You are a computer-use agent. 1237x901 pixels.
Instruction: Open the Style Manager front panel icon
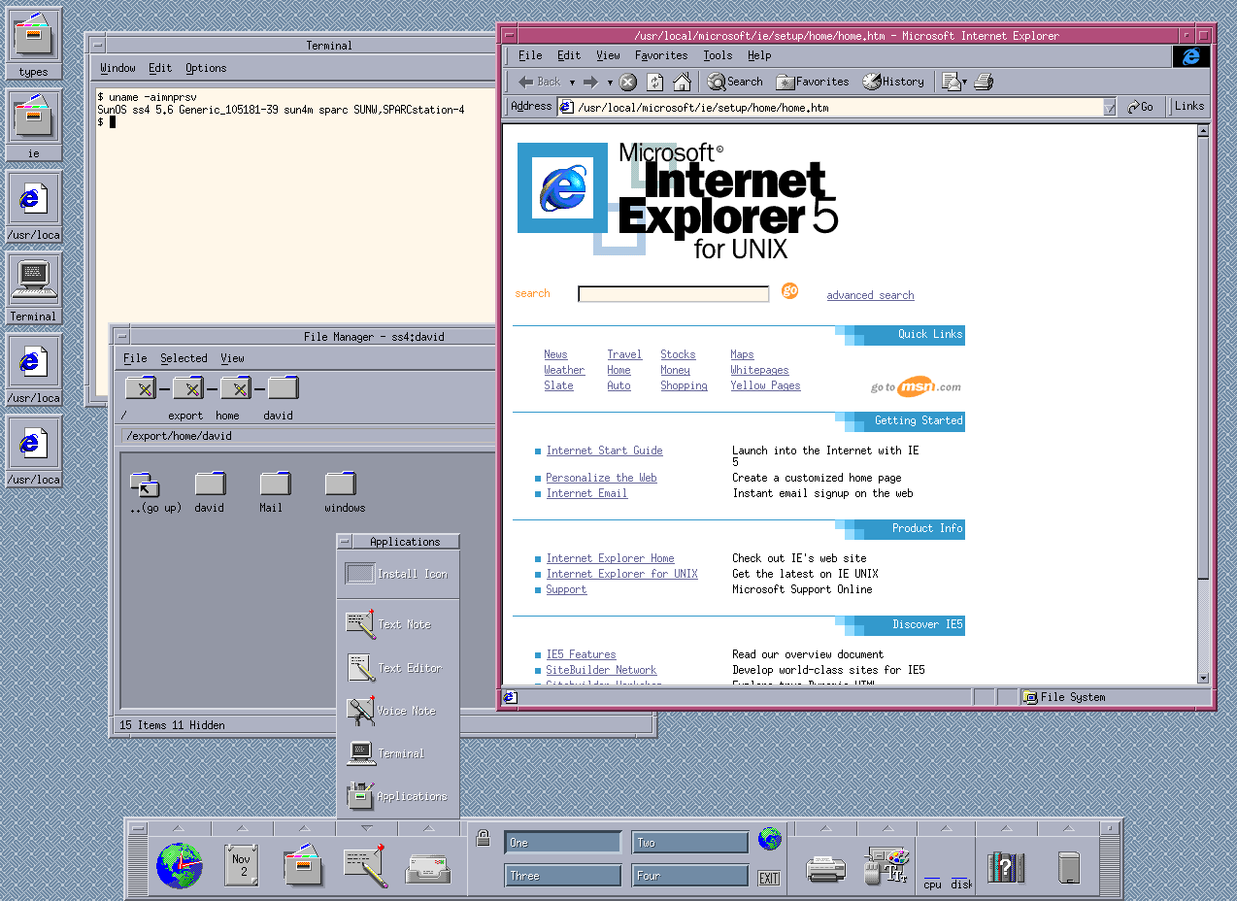[x=886, y=866]
